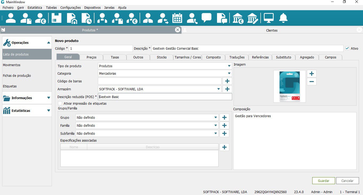Open customer documents toolbar icon
The image size is (363, 195).
(x=26, y=18)
